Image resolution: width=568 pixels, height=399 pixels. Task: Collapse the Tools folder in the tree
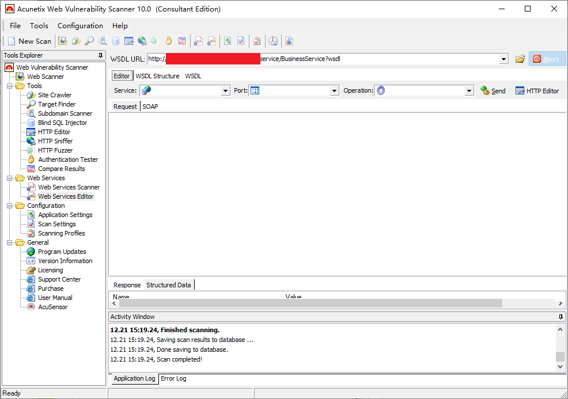(x=9, y=86)
